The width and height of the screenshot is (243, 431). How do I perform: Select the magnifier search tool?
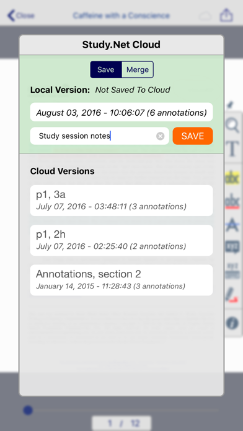[232, 126]
